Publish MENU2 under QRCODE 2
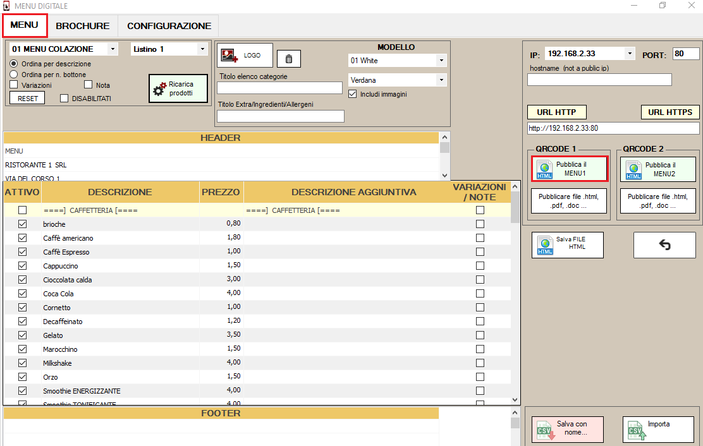This screenshot has width=703, height=446. pos(657,169)
